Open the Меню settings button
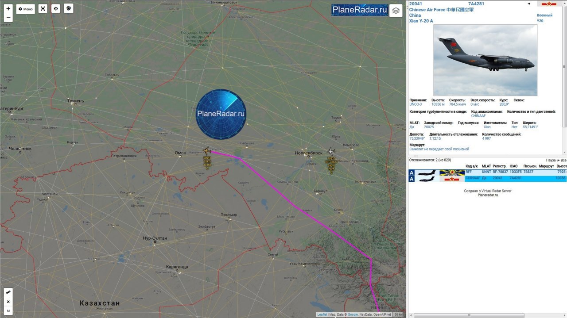 click(x=25, y=9)
